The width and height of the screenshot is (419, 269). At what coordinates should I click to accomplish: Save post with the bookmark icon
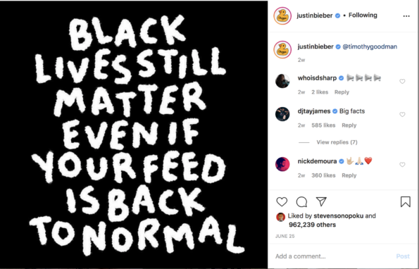[406, 201]
